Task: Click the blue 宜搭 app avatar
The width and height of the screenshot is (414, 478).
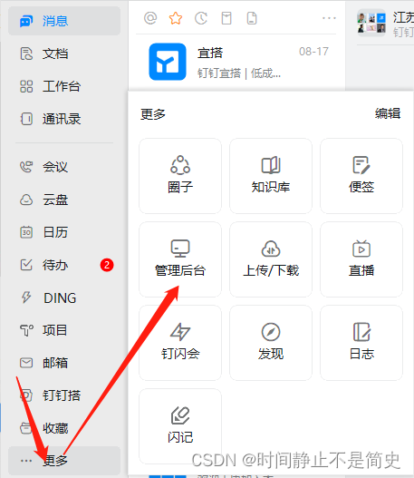Action: coord(168,62)
